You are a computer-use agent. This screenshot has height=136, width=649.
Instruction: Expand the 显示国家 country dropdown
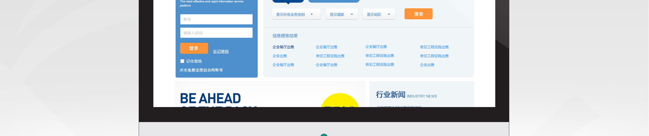tap(342, 14)
